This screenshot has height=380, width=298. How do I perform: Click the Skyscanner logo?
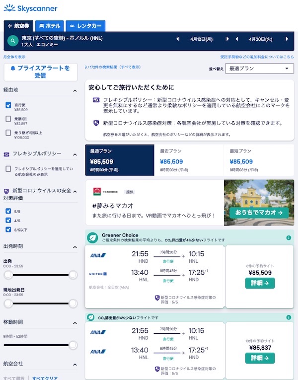coord(30,8)
